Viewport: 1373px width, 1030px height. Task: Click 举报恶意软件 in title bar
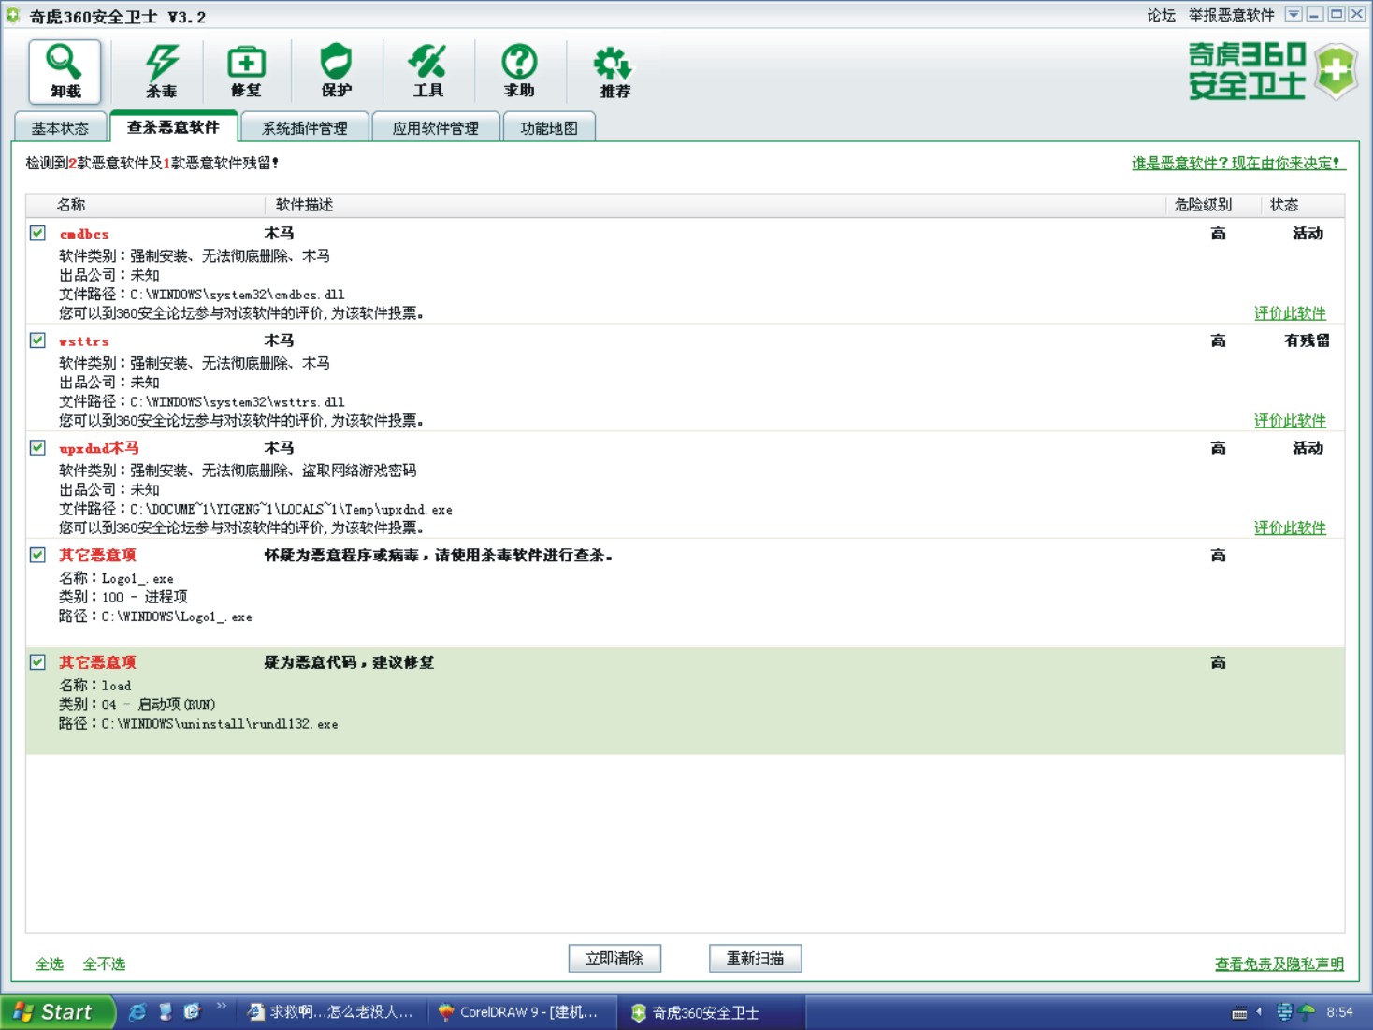coord(1231,15)
